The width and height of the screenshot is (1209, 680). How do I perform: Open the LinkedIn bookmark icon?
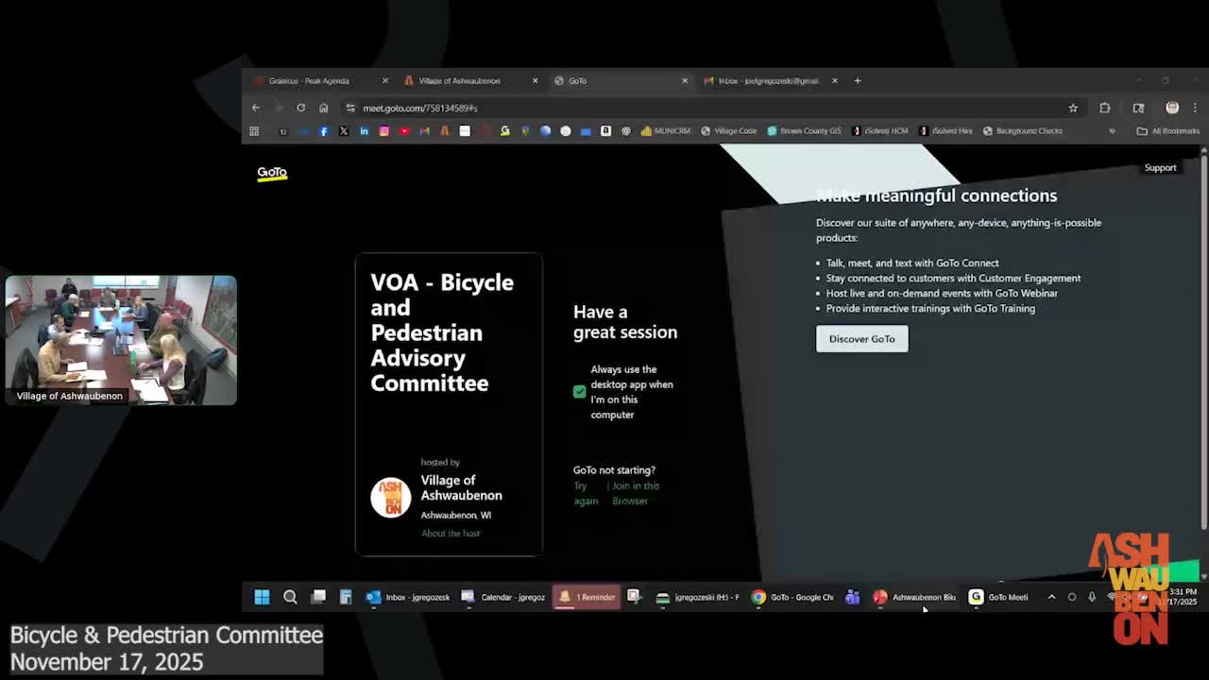364,131
